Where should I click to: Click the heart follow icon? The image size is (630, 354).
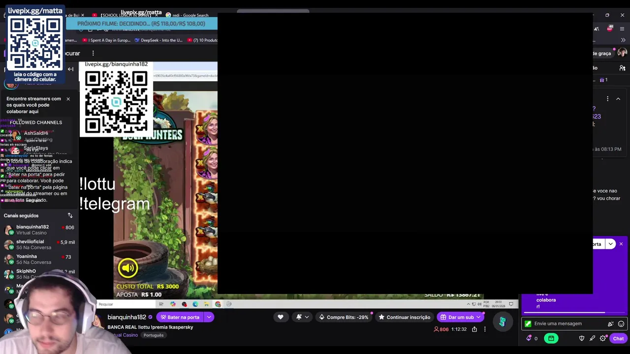pyautogui.click(x=281, y=317)
